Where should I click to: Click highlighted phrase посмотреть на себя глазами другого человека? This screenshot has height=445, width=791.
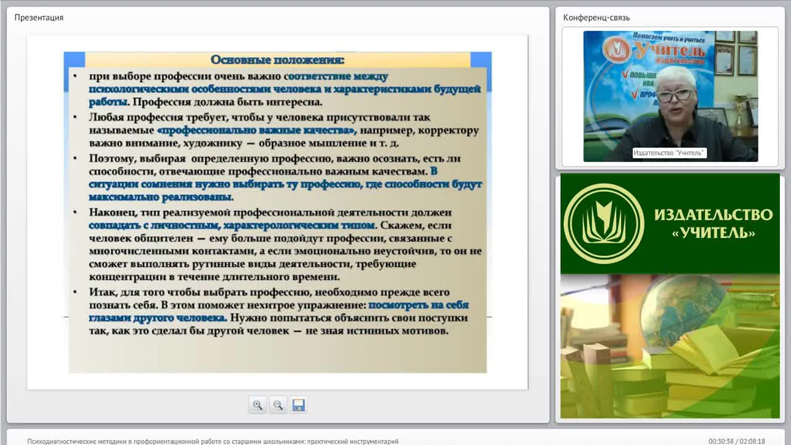click(x=279, y=311)
